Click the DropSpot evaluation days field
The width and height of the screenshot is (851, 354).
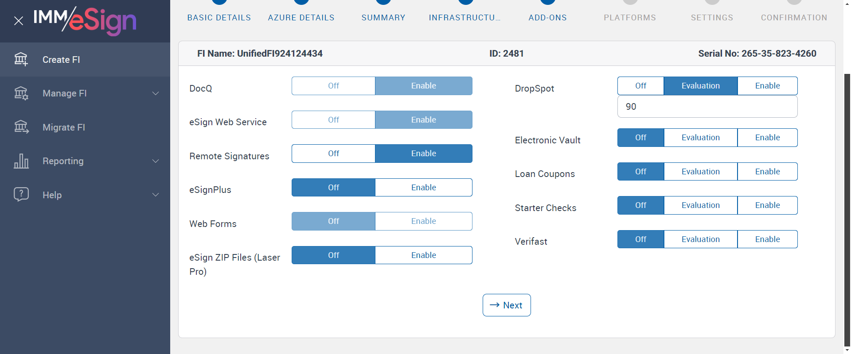pyautogui.click(x=707, y=107)
